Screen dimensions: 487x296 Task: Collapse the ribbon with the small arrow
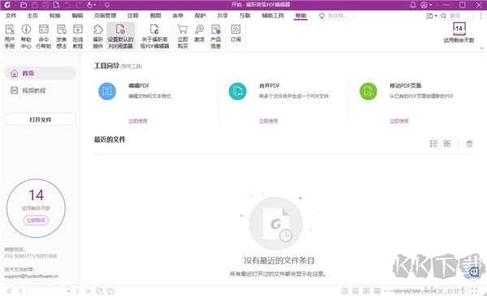(481, 48)
